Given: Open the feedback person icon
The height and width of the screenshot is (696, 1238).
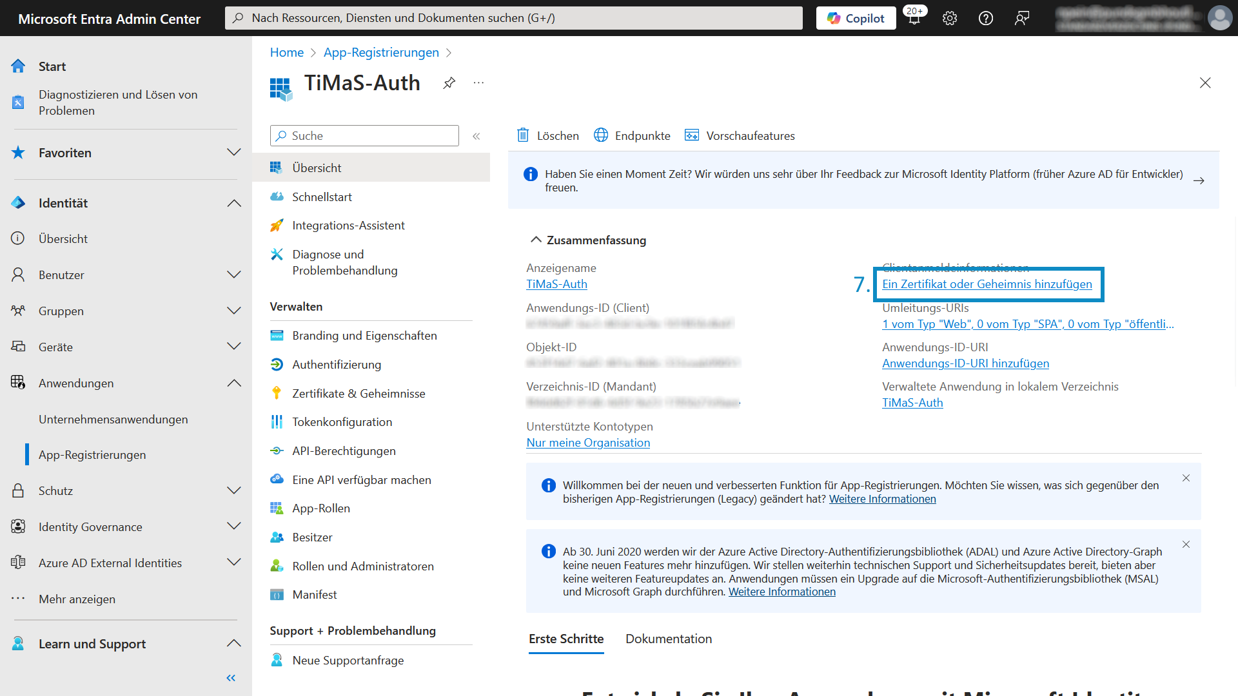Looking at the screenshot, I should coord(1022,18).
